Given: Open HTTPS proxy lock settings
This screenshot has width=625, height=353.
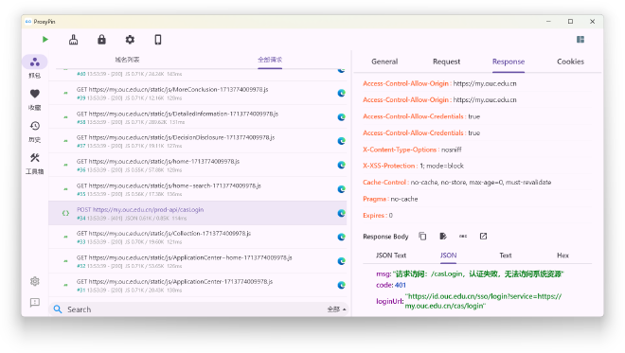Looking at the screenshot, I should click(101, 40).
